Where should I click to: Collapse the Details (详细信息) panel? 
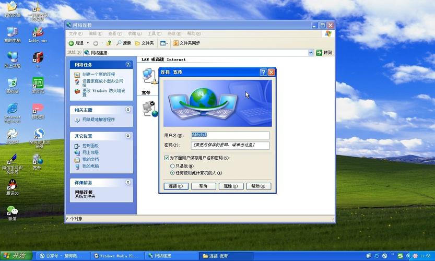click(x=128, y=183)
